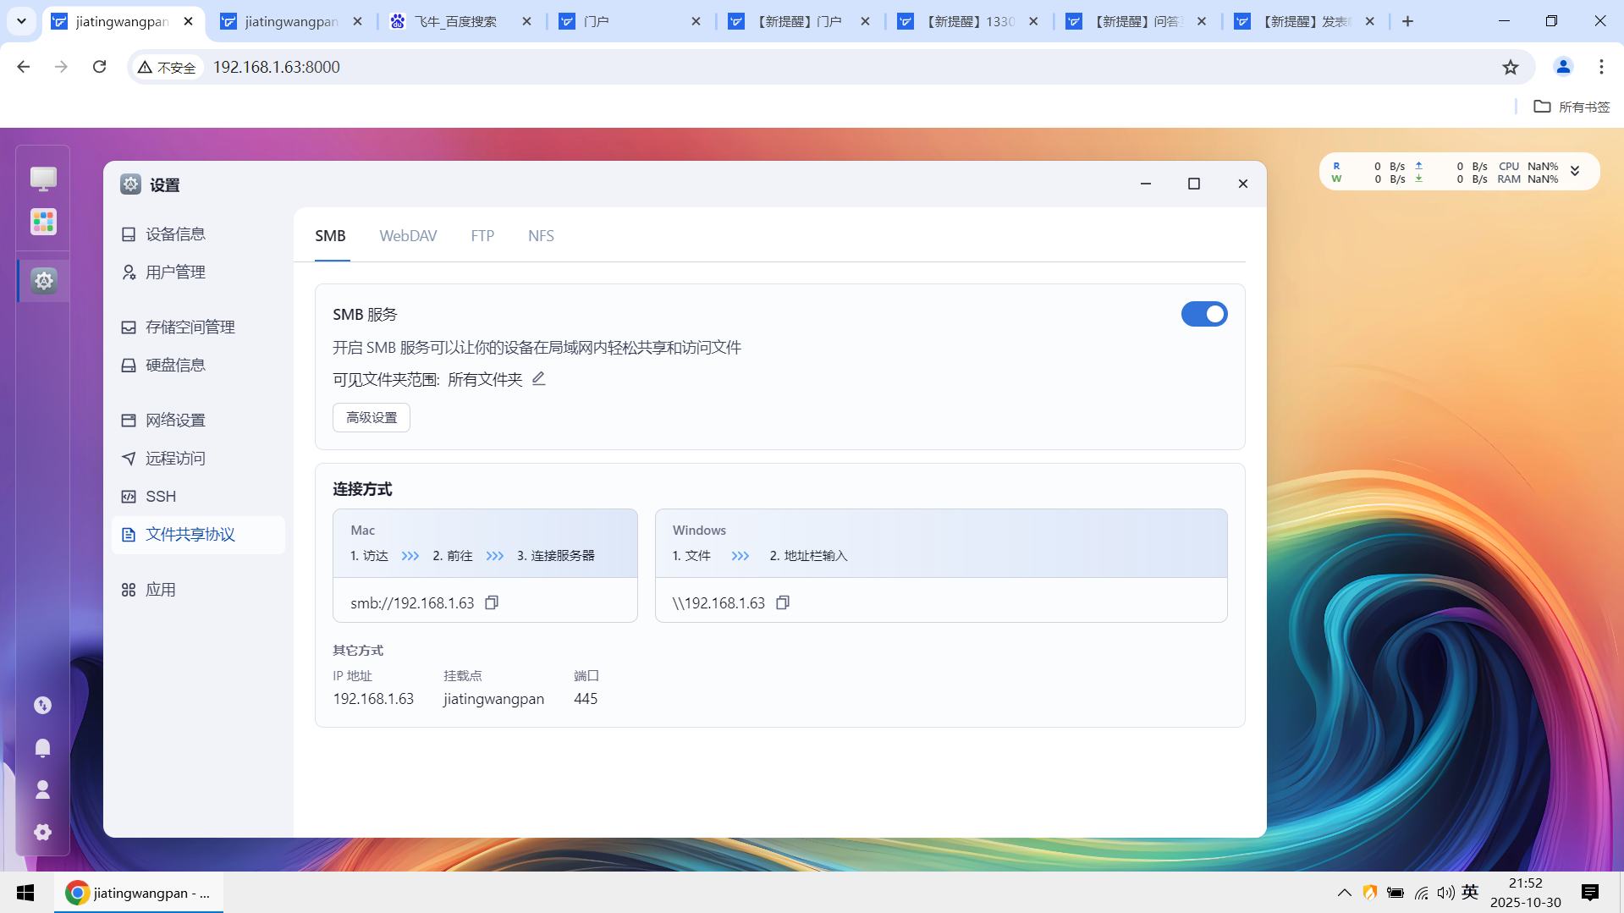Open the notifications bell in the left dock
1624x913 pixels.
42,747
